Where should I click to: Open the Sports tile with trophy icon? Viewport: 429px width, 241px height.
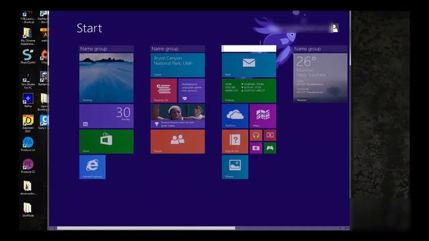(178, 116)
